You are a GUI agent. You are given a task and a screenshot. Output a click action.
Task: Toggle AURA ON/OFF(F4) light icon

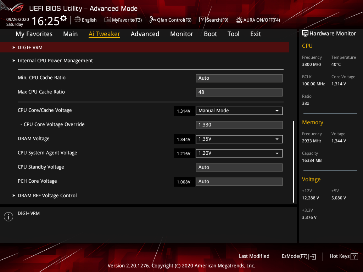tap(239, 20)
